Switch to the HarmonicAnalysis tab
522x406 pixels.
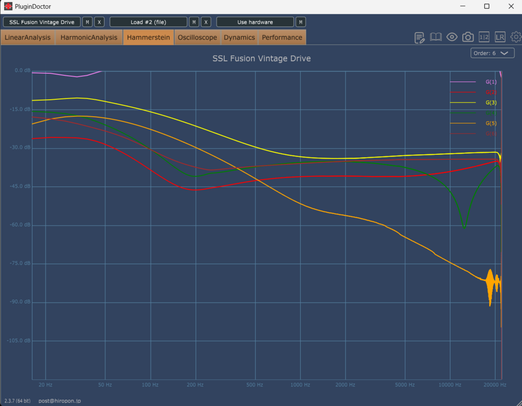[x=89, y=37]
